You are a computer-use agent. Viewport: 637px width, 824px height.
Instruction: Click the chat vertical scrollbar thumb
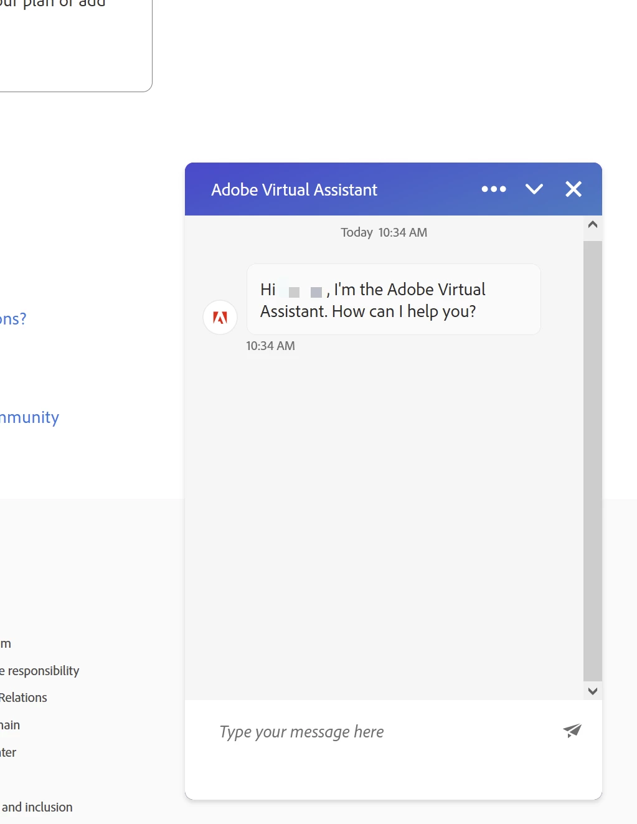pyautogui.click(x=593, y=461)
